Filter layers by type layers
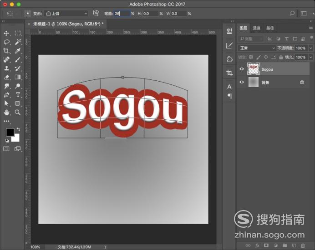The height and width of the screenshot is (250, 315). pyautogui.click(x=287, y=39)
